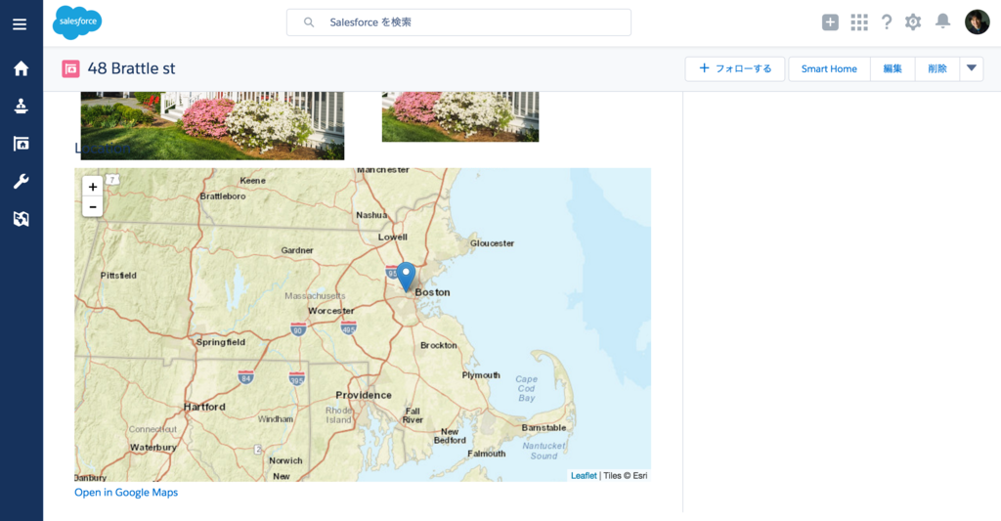Open the wrench tools icon in sidebar
The image size is (1001, 521).
[x=22, y=182]
